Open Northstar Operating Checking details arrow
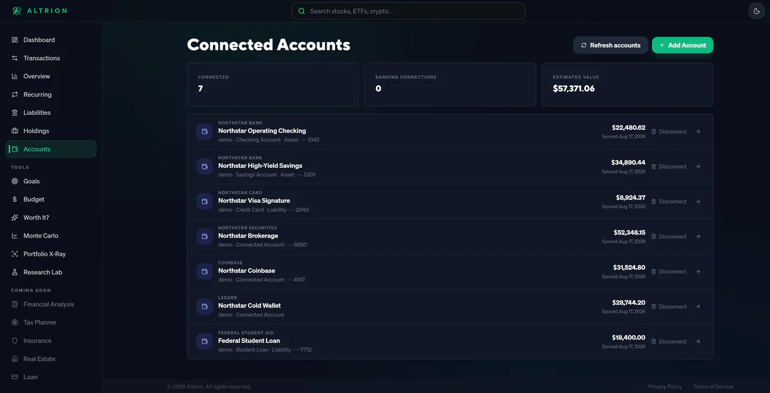Image resolution: width=770 pixels, height=393 pixels. [698, 131]
